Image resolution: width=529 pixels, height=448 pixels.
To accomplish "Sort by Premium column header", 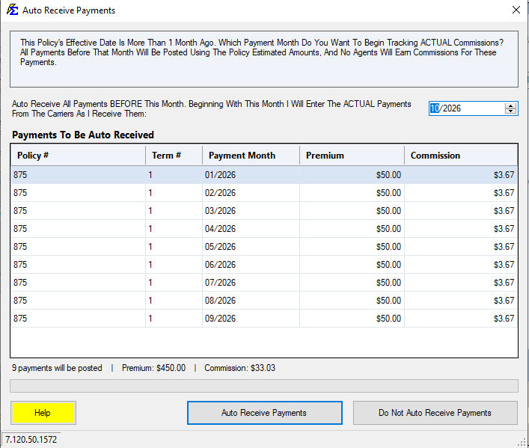I will point(352,155).
